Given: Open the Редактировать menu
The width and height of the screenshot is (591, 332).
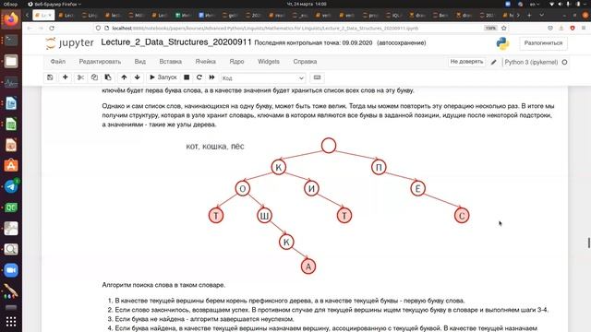Looking at the screenshot, I should click(x=100, y=62).
